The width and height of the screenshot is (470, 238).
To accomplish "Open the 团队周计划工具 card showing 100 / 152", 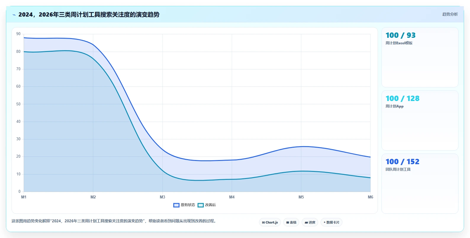I will (420, 184).
